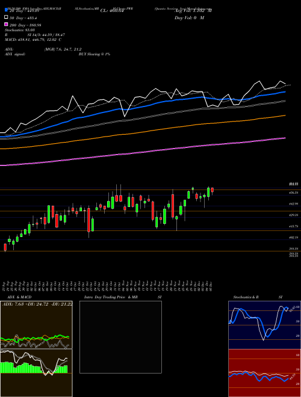Click the 456.58 price axis label
The height and width of the screenshot is (397, 301).
293,192
